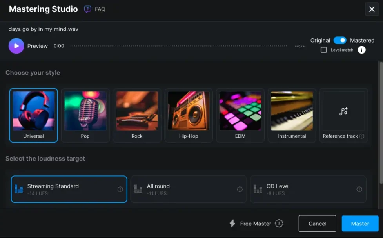Image resolution: width=383 pixels, height=238 pixels.
Task: Click the preview playback progress bar
Action: pyautogui.click(x=180, y=46)
